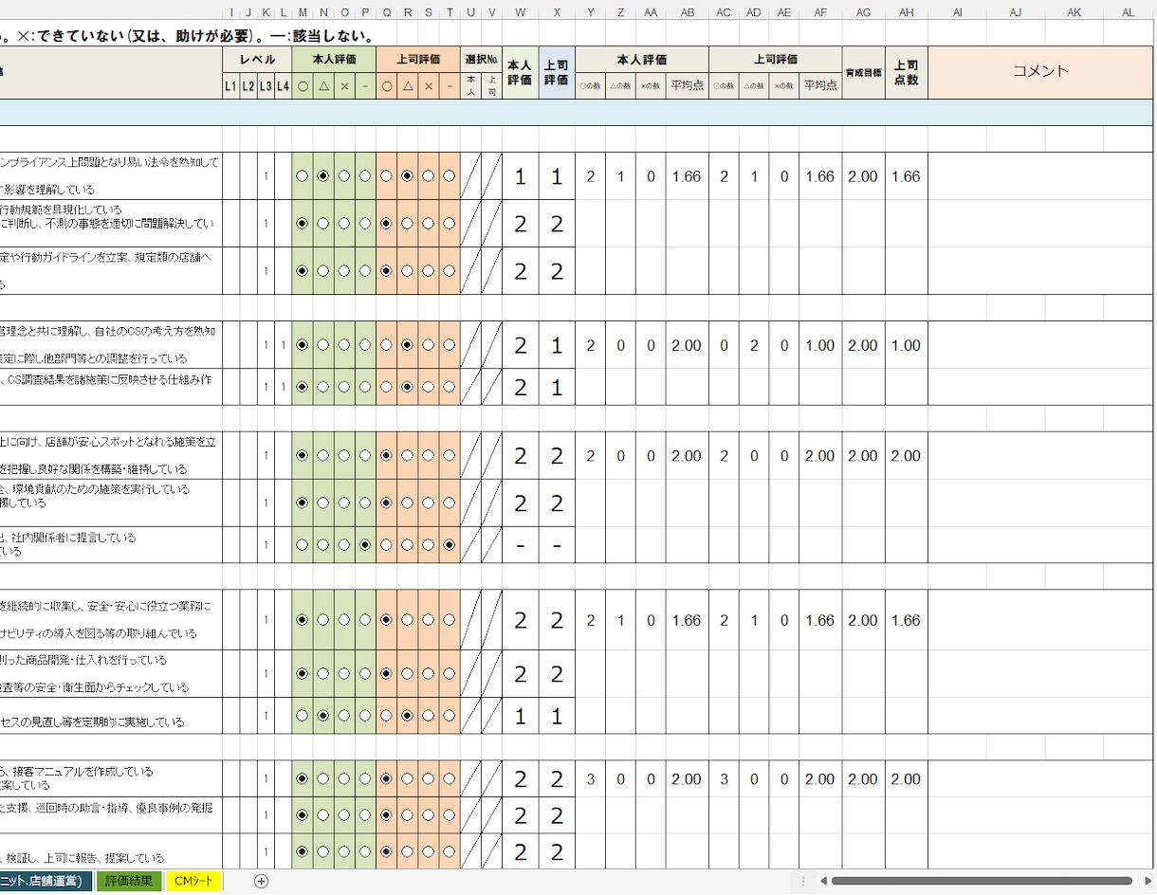Image resolution: width=1157 pixels, height=895 pixels.
Task: Click the 選択No. header cell
Action: coord(481,60)
